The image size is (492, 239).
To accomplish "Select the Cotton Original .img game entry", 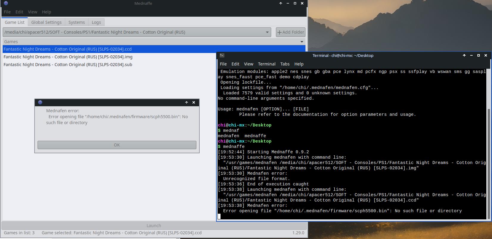I will pyautogui.click(x=68, y=57).
